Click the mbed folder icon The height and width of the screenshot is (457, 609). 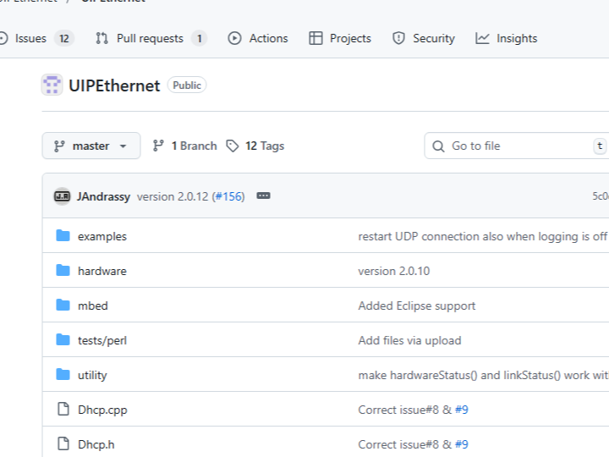click(x=63, y=306)
